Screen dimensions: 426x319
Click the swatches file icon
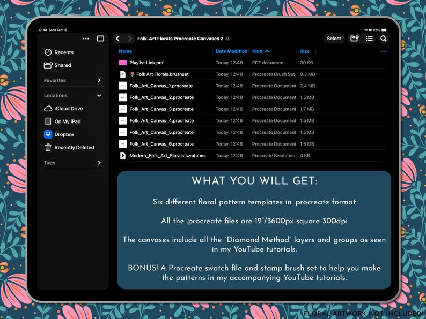click(123, 156)
